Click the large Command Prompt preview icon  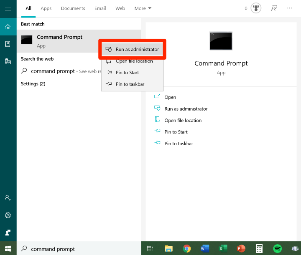(221, 41)
